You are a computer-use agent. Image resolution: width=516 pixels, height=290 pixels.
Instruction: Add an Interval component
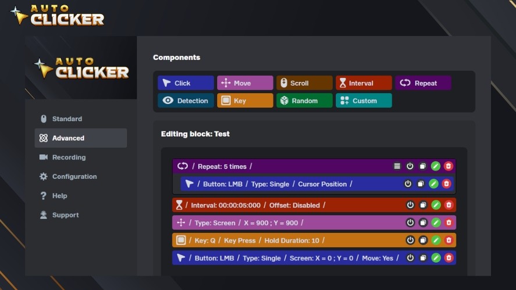click(x=364, y=83)
